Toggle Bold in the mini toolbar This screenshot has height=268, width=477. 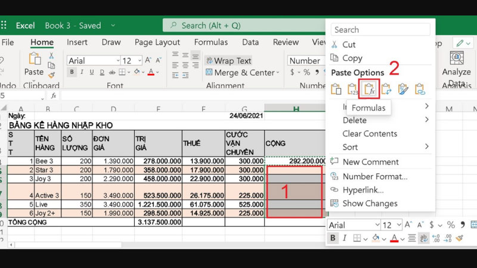(333, 238)
